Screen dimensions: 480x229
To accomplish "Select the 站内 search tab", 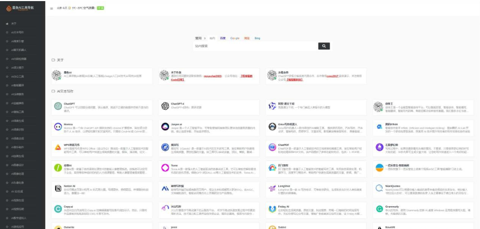I will coord(212,38).
